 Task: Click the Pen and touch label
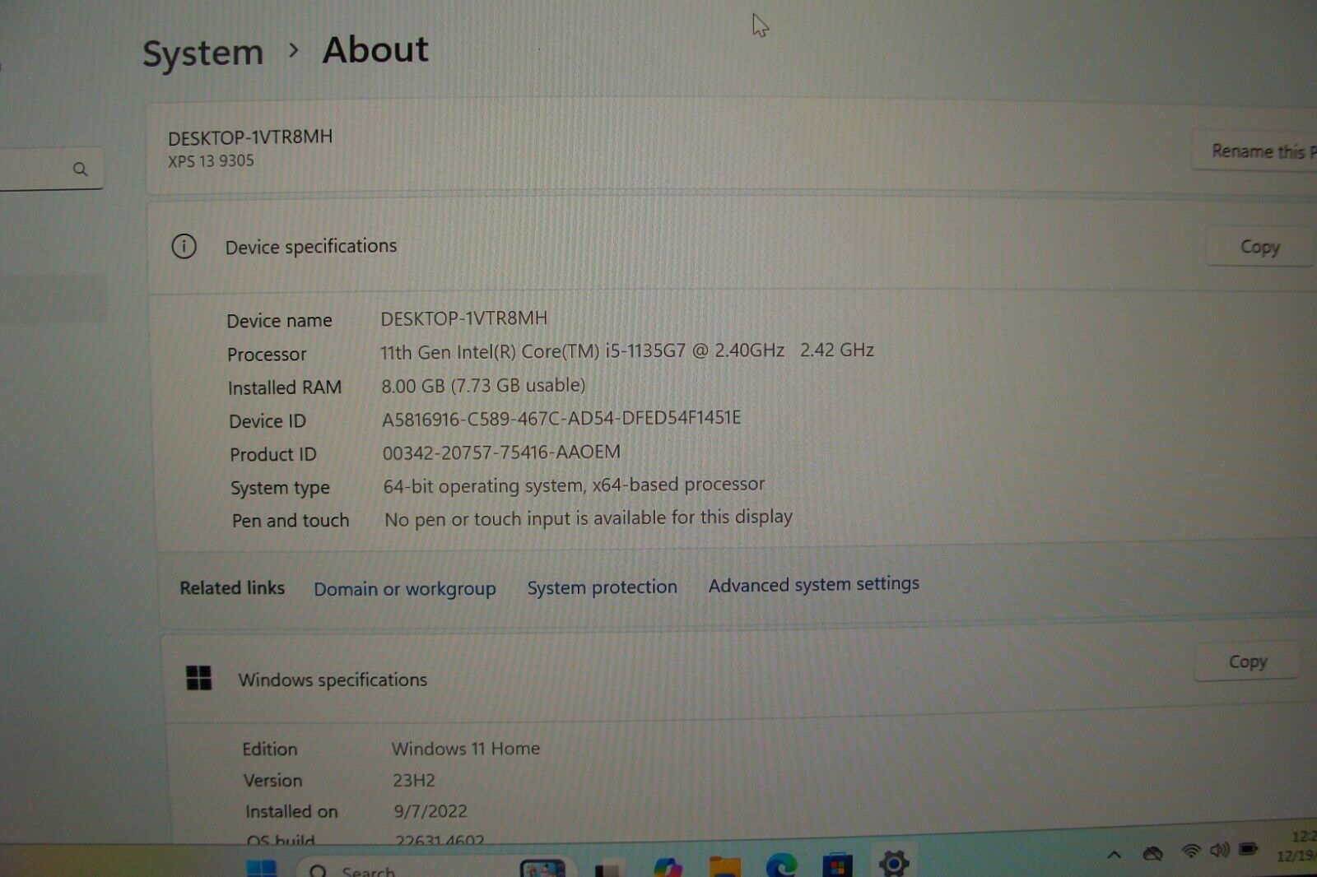(291, 521)
